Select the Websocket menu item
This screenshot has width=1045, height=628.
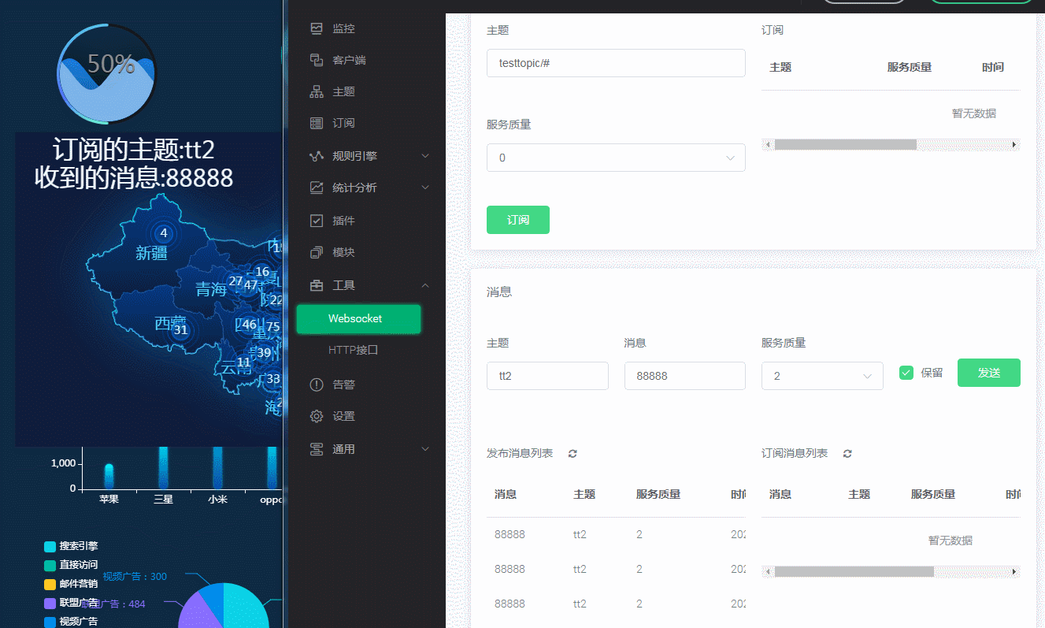tap(358, 319)
